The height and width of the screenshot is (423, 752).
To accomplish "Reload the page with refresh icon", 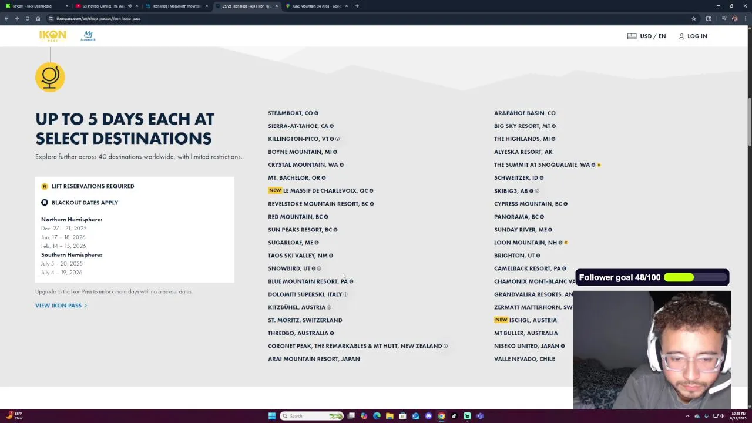I will tap(28, 18).
